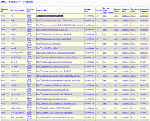Download wrapper code for stanford

125,25
